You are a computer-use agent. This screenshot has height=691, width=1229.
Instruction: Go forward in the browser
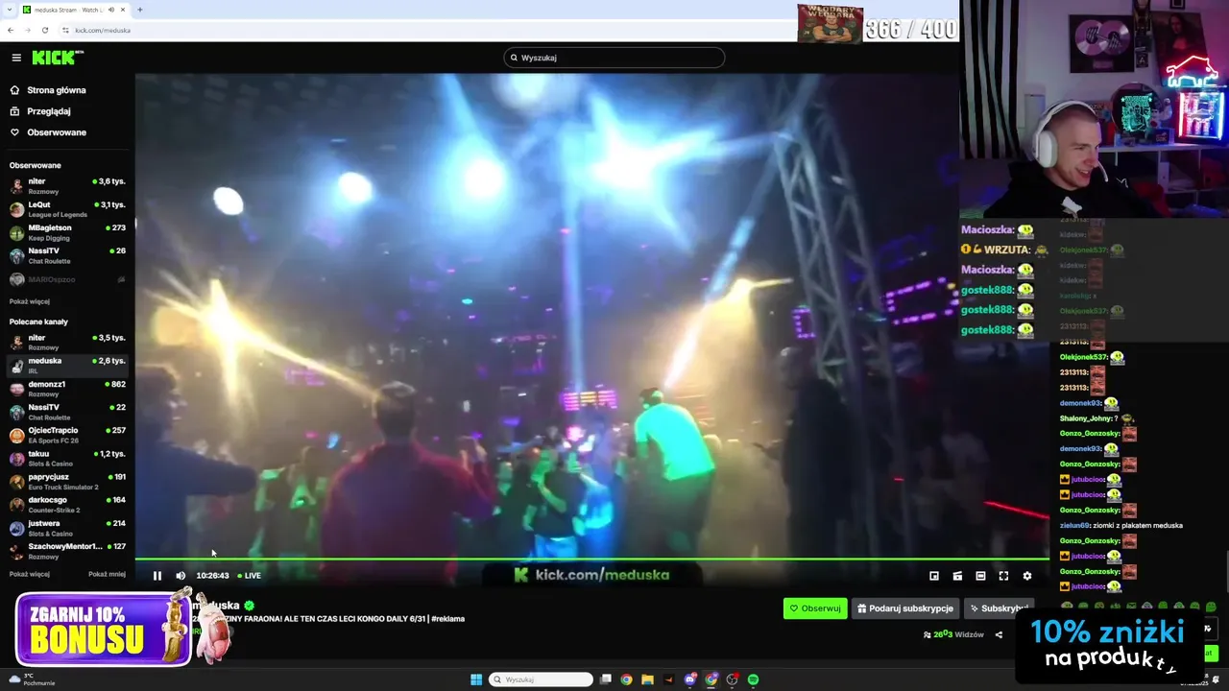click(27, 30)
